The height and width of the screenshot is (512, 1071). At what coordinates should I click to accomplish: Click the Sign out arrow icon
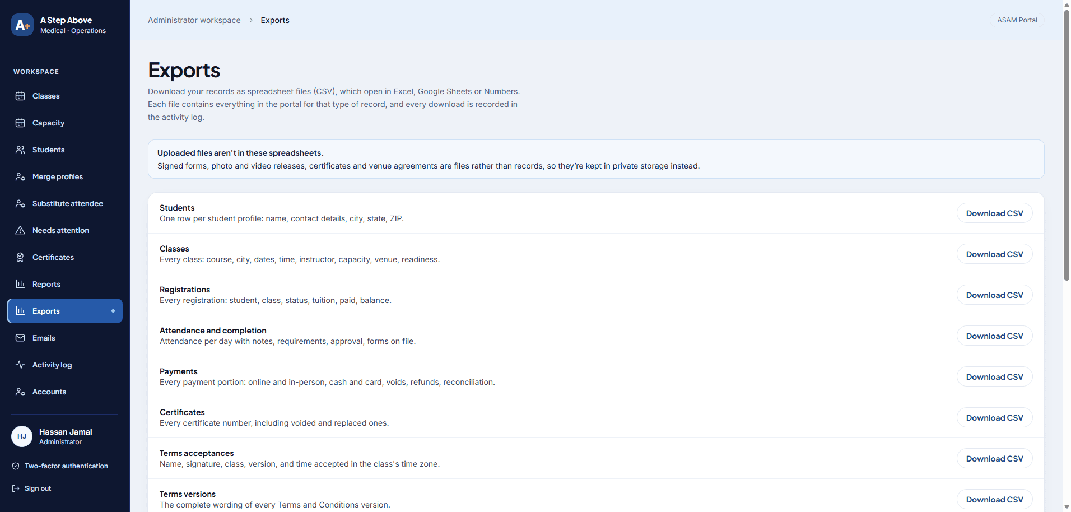16,488
